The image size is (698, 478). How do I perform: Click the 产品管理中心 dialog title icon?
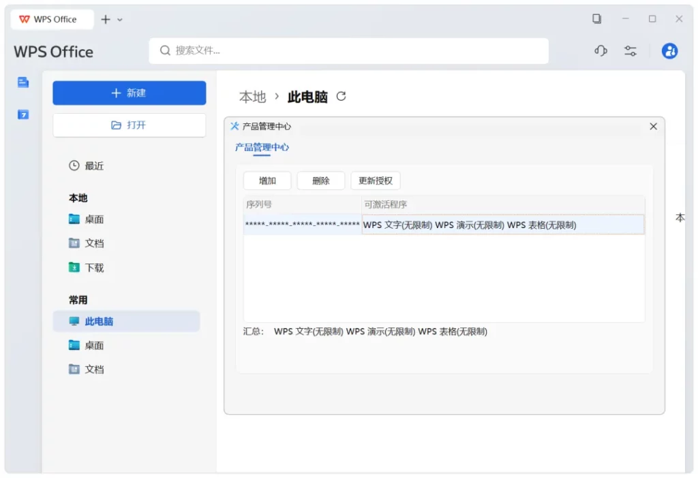click(234, 126)
